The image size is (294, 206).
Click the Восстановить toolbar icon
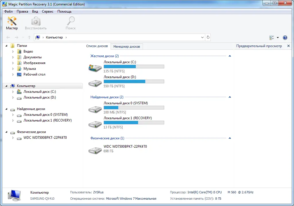(35, 23)
